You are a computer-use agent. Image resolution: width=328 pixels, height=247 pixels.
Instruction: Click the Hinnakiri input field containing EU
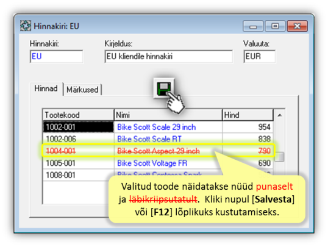point(57,56)
